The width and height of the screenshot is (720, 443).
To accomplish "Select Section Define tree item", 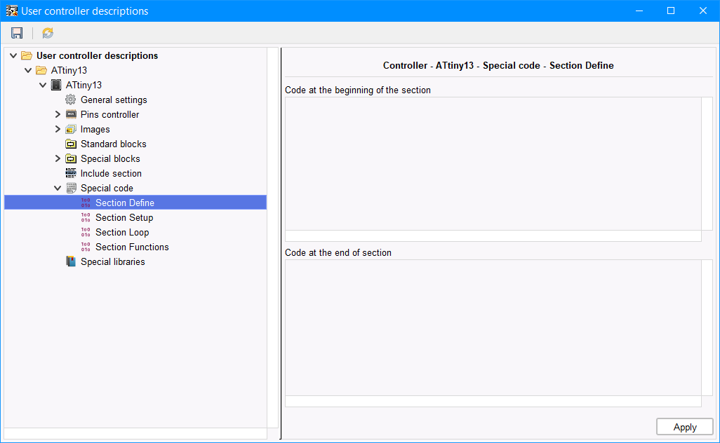I will [x=135, y=203].
